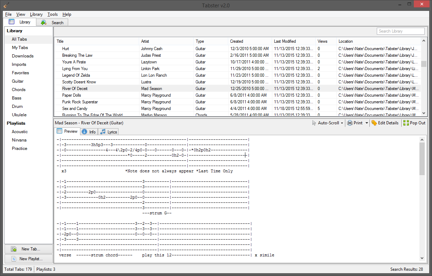Click the Library tab's table icon
Viewport: 432px width, 276px height.
(12, 22)
